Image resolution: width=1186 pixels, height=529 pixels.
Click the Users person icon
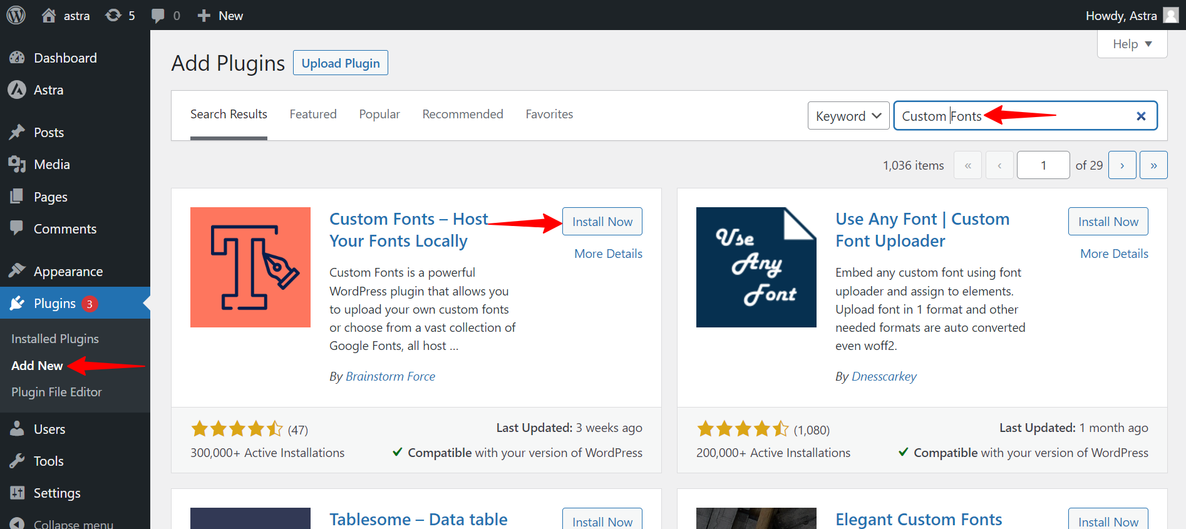pos(17,429)
